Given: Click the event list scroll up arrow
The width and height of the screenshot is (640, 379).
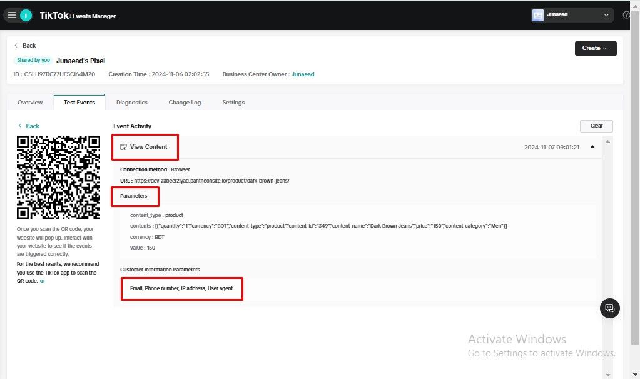Looking at the screenshot, I should [x=607, y=141].
